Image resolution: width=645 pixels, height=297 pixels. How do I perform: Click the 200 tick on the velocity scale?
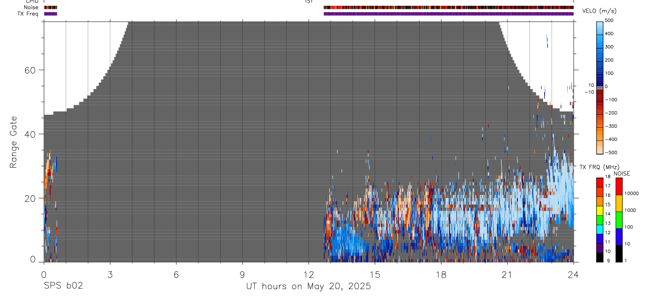[x=609, y=60]
